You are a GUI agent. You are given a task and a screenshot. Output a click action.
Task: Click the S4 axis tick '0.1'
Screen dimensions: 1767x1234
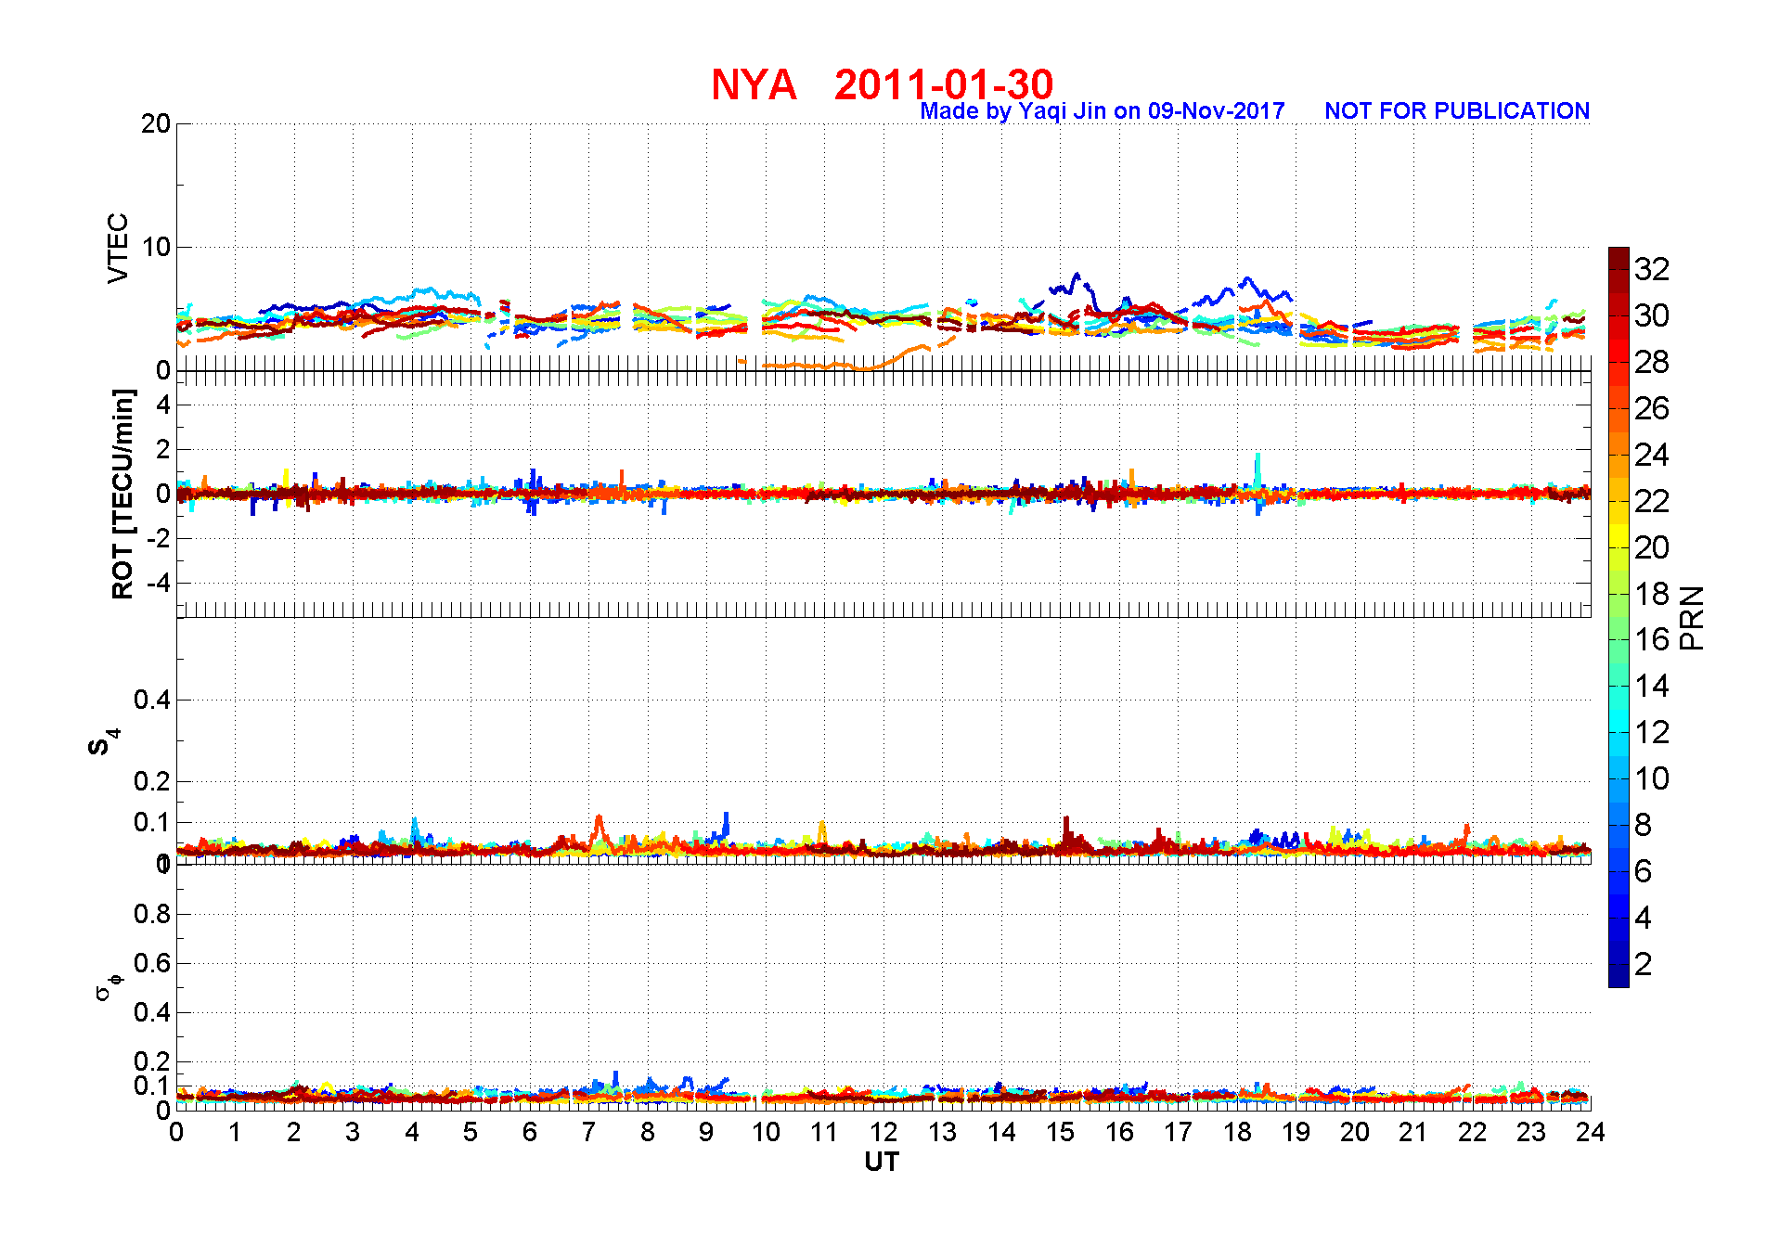152,822
